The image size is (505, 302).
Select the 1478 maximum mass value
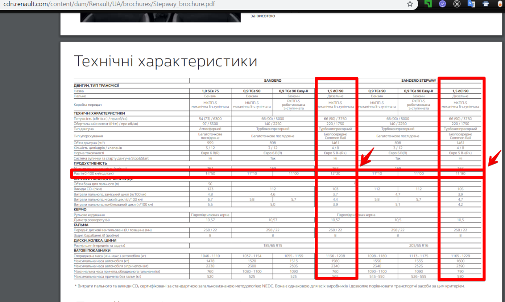pyautogui.click(x=210, y=261)
